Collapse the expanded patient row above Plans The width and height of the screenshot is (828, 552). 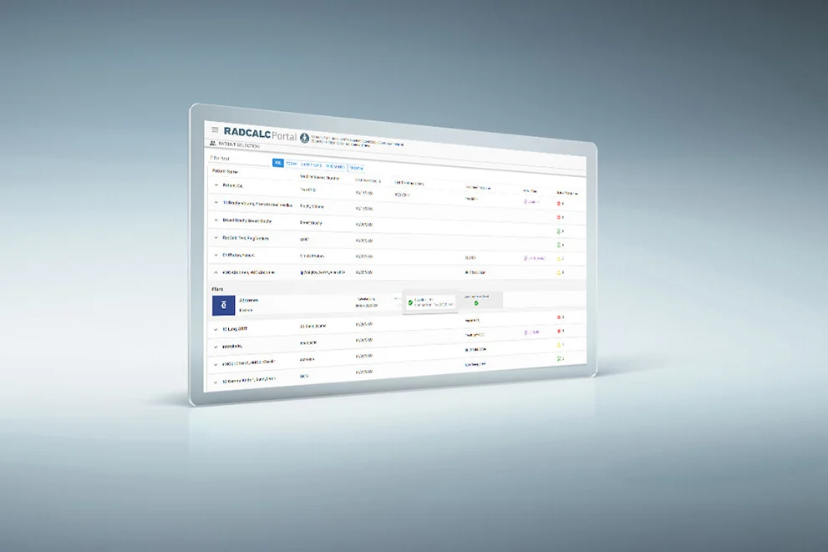click(x=216, y=272)
